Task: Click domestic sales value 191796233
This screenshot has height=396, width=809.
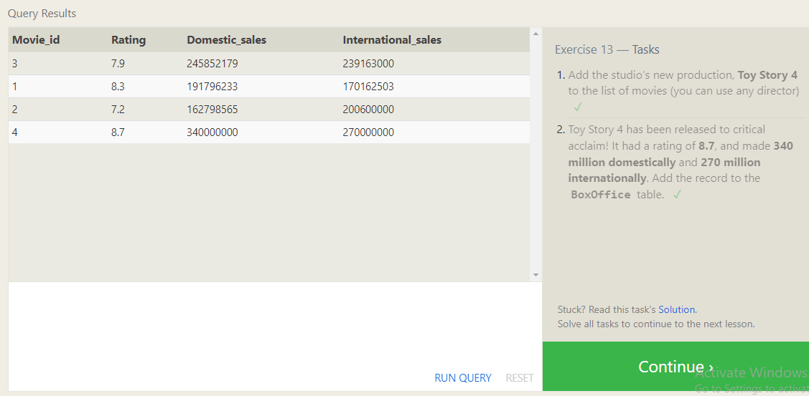Action: [x=212, y=87]
